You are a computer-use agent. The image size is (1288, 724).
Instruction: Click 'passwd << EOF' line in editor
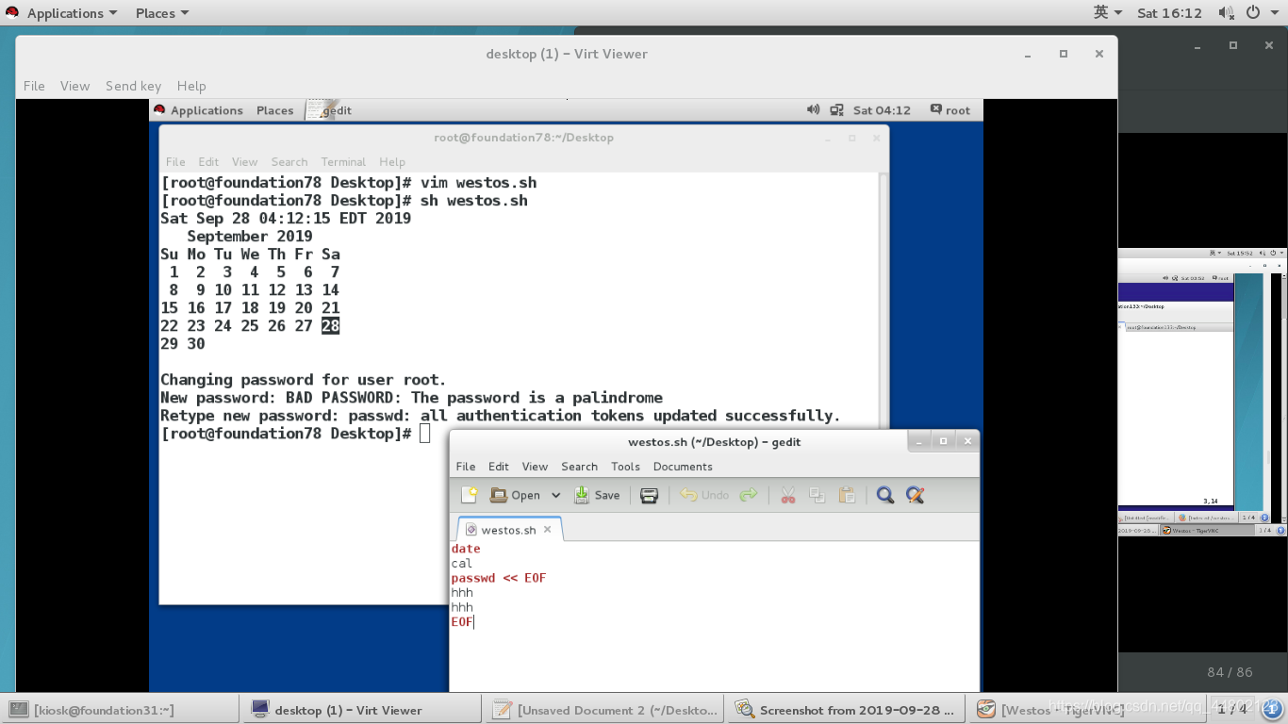point(499,578)
